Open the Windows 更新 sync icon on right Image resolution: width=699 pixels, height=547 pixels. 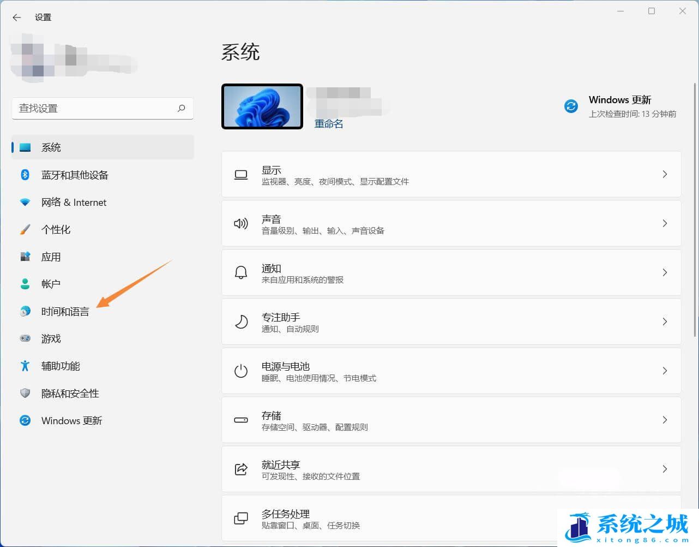point(571,106)
